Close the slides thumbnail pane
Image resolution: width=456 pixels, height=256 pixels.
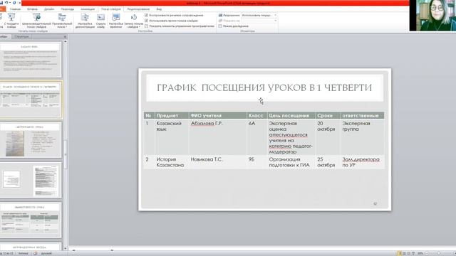(x=65, y=36)
